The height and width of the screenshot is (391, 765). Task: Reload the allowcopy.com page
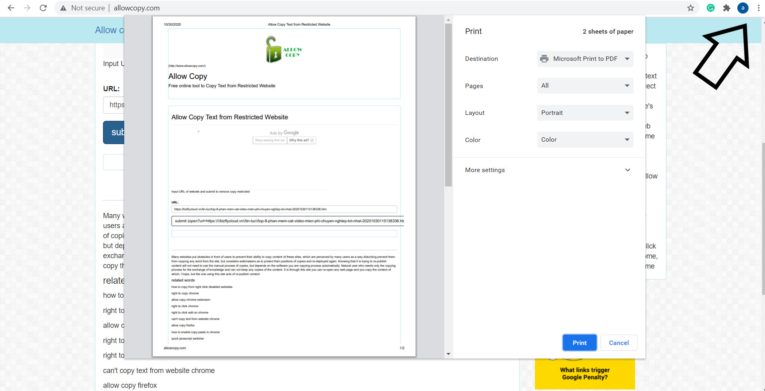tap(43, 8)
